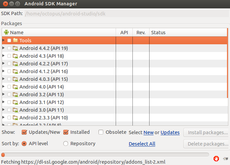Check the Android 2.3.3 (API 10) checkbox
The width and height of the screenshot is (230, 165).
click(9, 117)
